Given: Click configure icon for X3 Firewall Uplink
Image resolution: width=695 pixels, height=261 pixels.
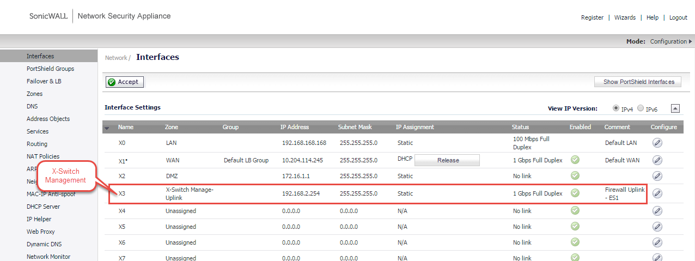Looking at the screenshot, I should click(x=657, y=193).
